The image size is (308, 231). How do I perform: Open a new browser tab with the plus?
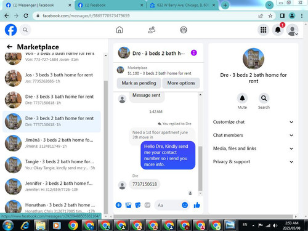[x=225, y=6]
